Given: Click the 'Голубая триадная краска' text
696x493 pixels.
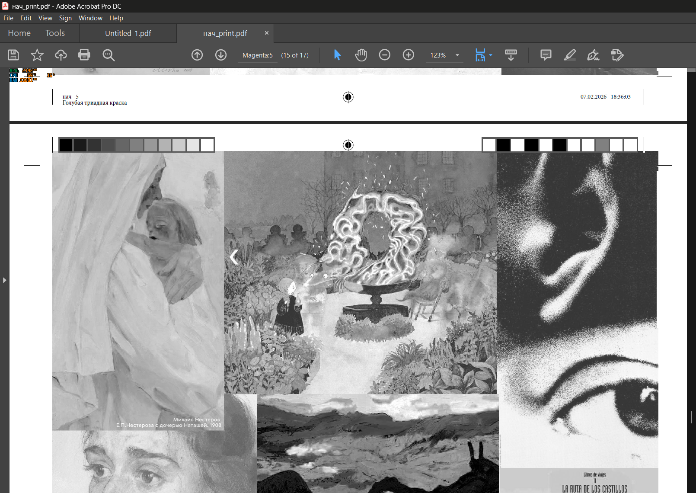Looking at the screenshot, I should [95, 103].
